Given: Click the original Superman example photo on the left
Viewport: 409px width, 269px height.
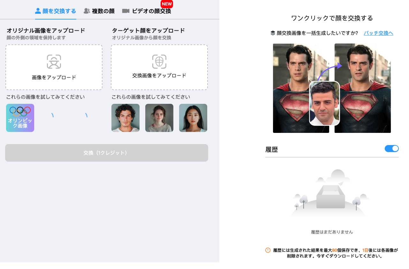Looking at the screenshot, I should [301, 88].
